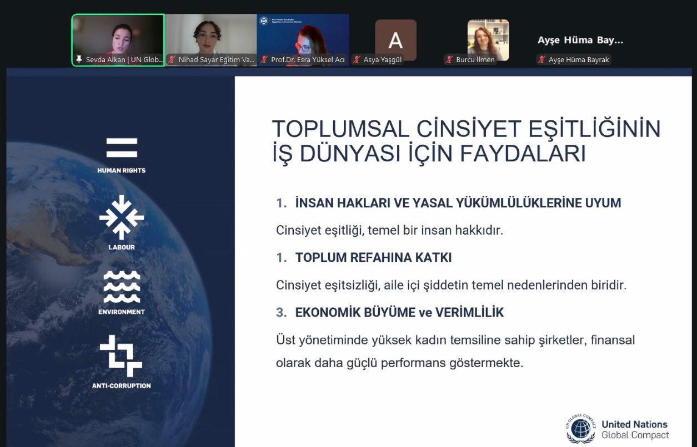Click the Human Rights equals icon
Viewport: 697px width, 447px height.
[122, 148]
